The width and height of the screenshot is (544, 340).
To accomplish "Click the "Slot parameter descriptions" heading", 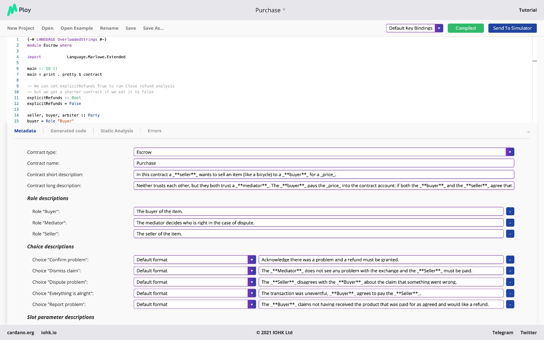I will click(x=60, y=317).
